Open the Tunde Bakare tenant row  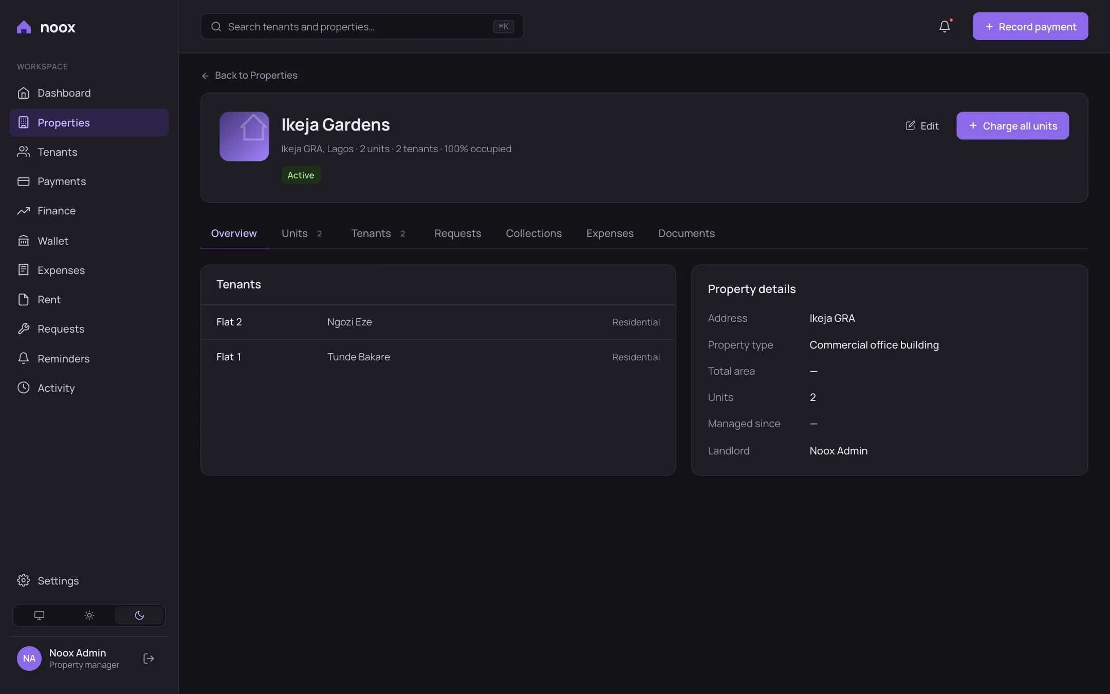coord(438,357)
